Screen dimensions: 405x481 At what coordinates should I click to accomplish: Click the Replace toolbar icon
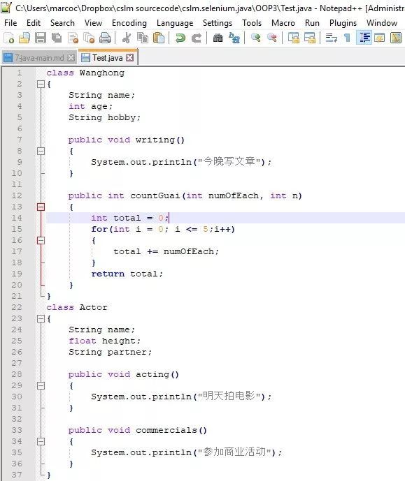click(234, 38)
